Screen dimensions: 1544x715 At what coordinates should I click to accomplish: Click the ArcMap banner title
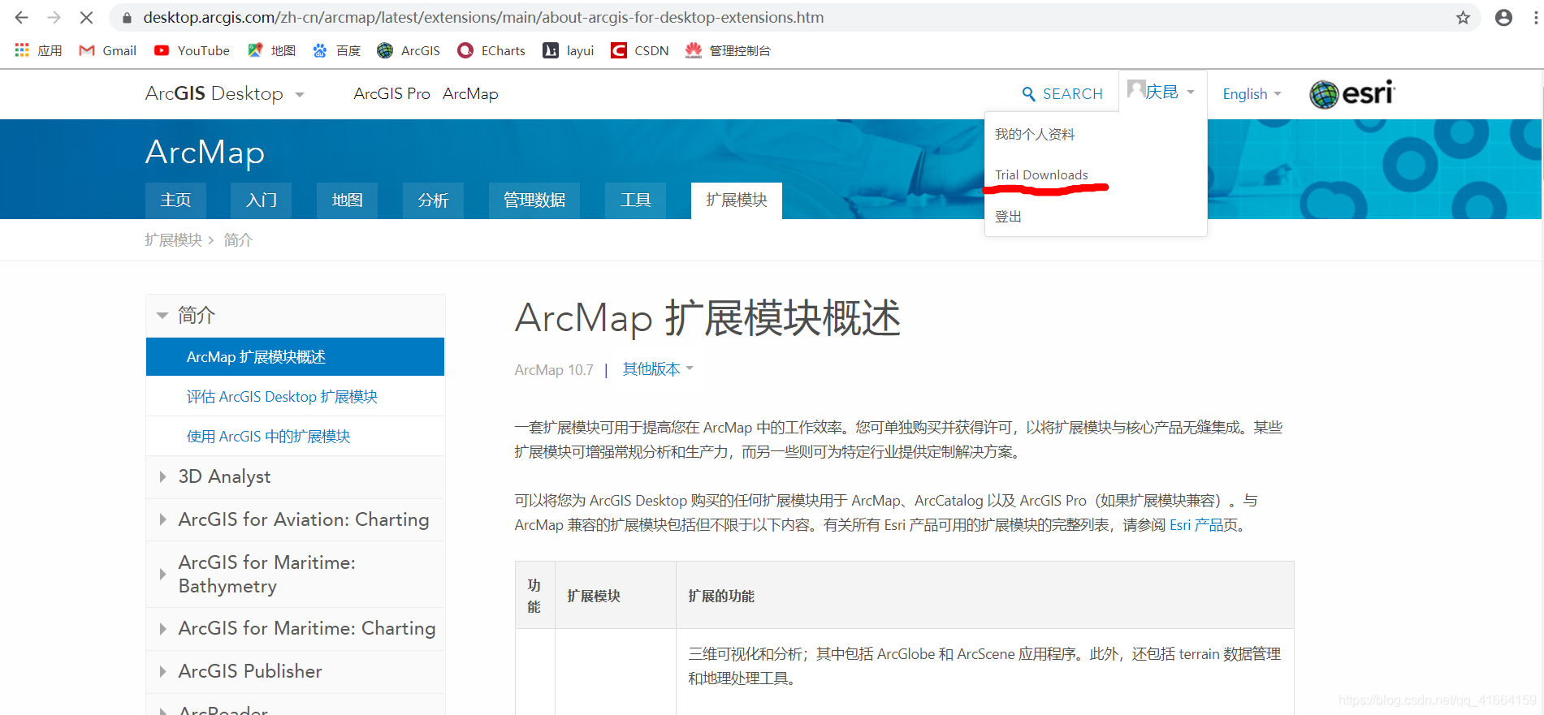coord(205,153)
